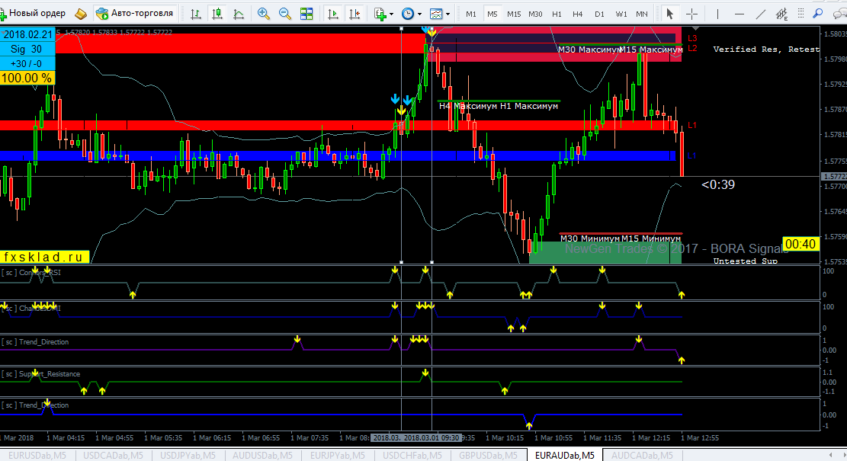Switch to the GBPUSDab,M5 chart tab
847x461 pixels.
[489, 456]
